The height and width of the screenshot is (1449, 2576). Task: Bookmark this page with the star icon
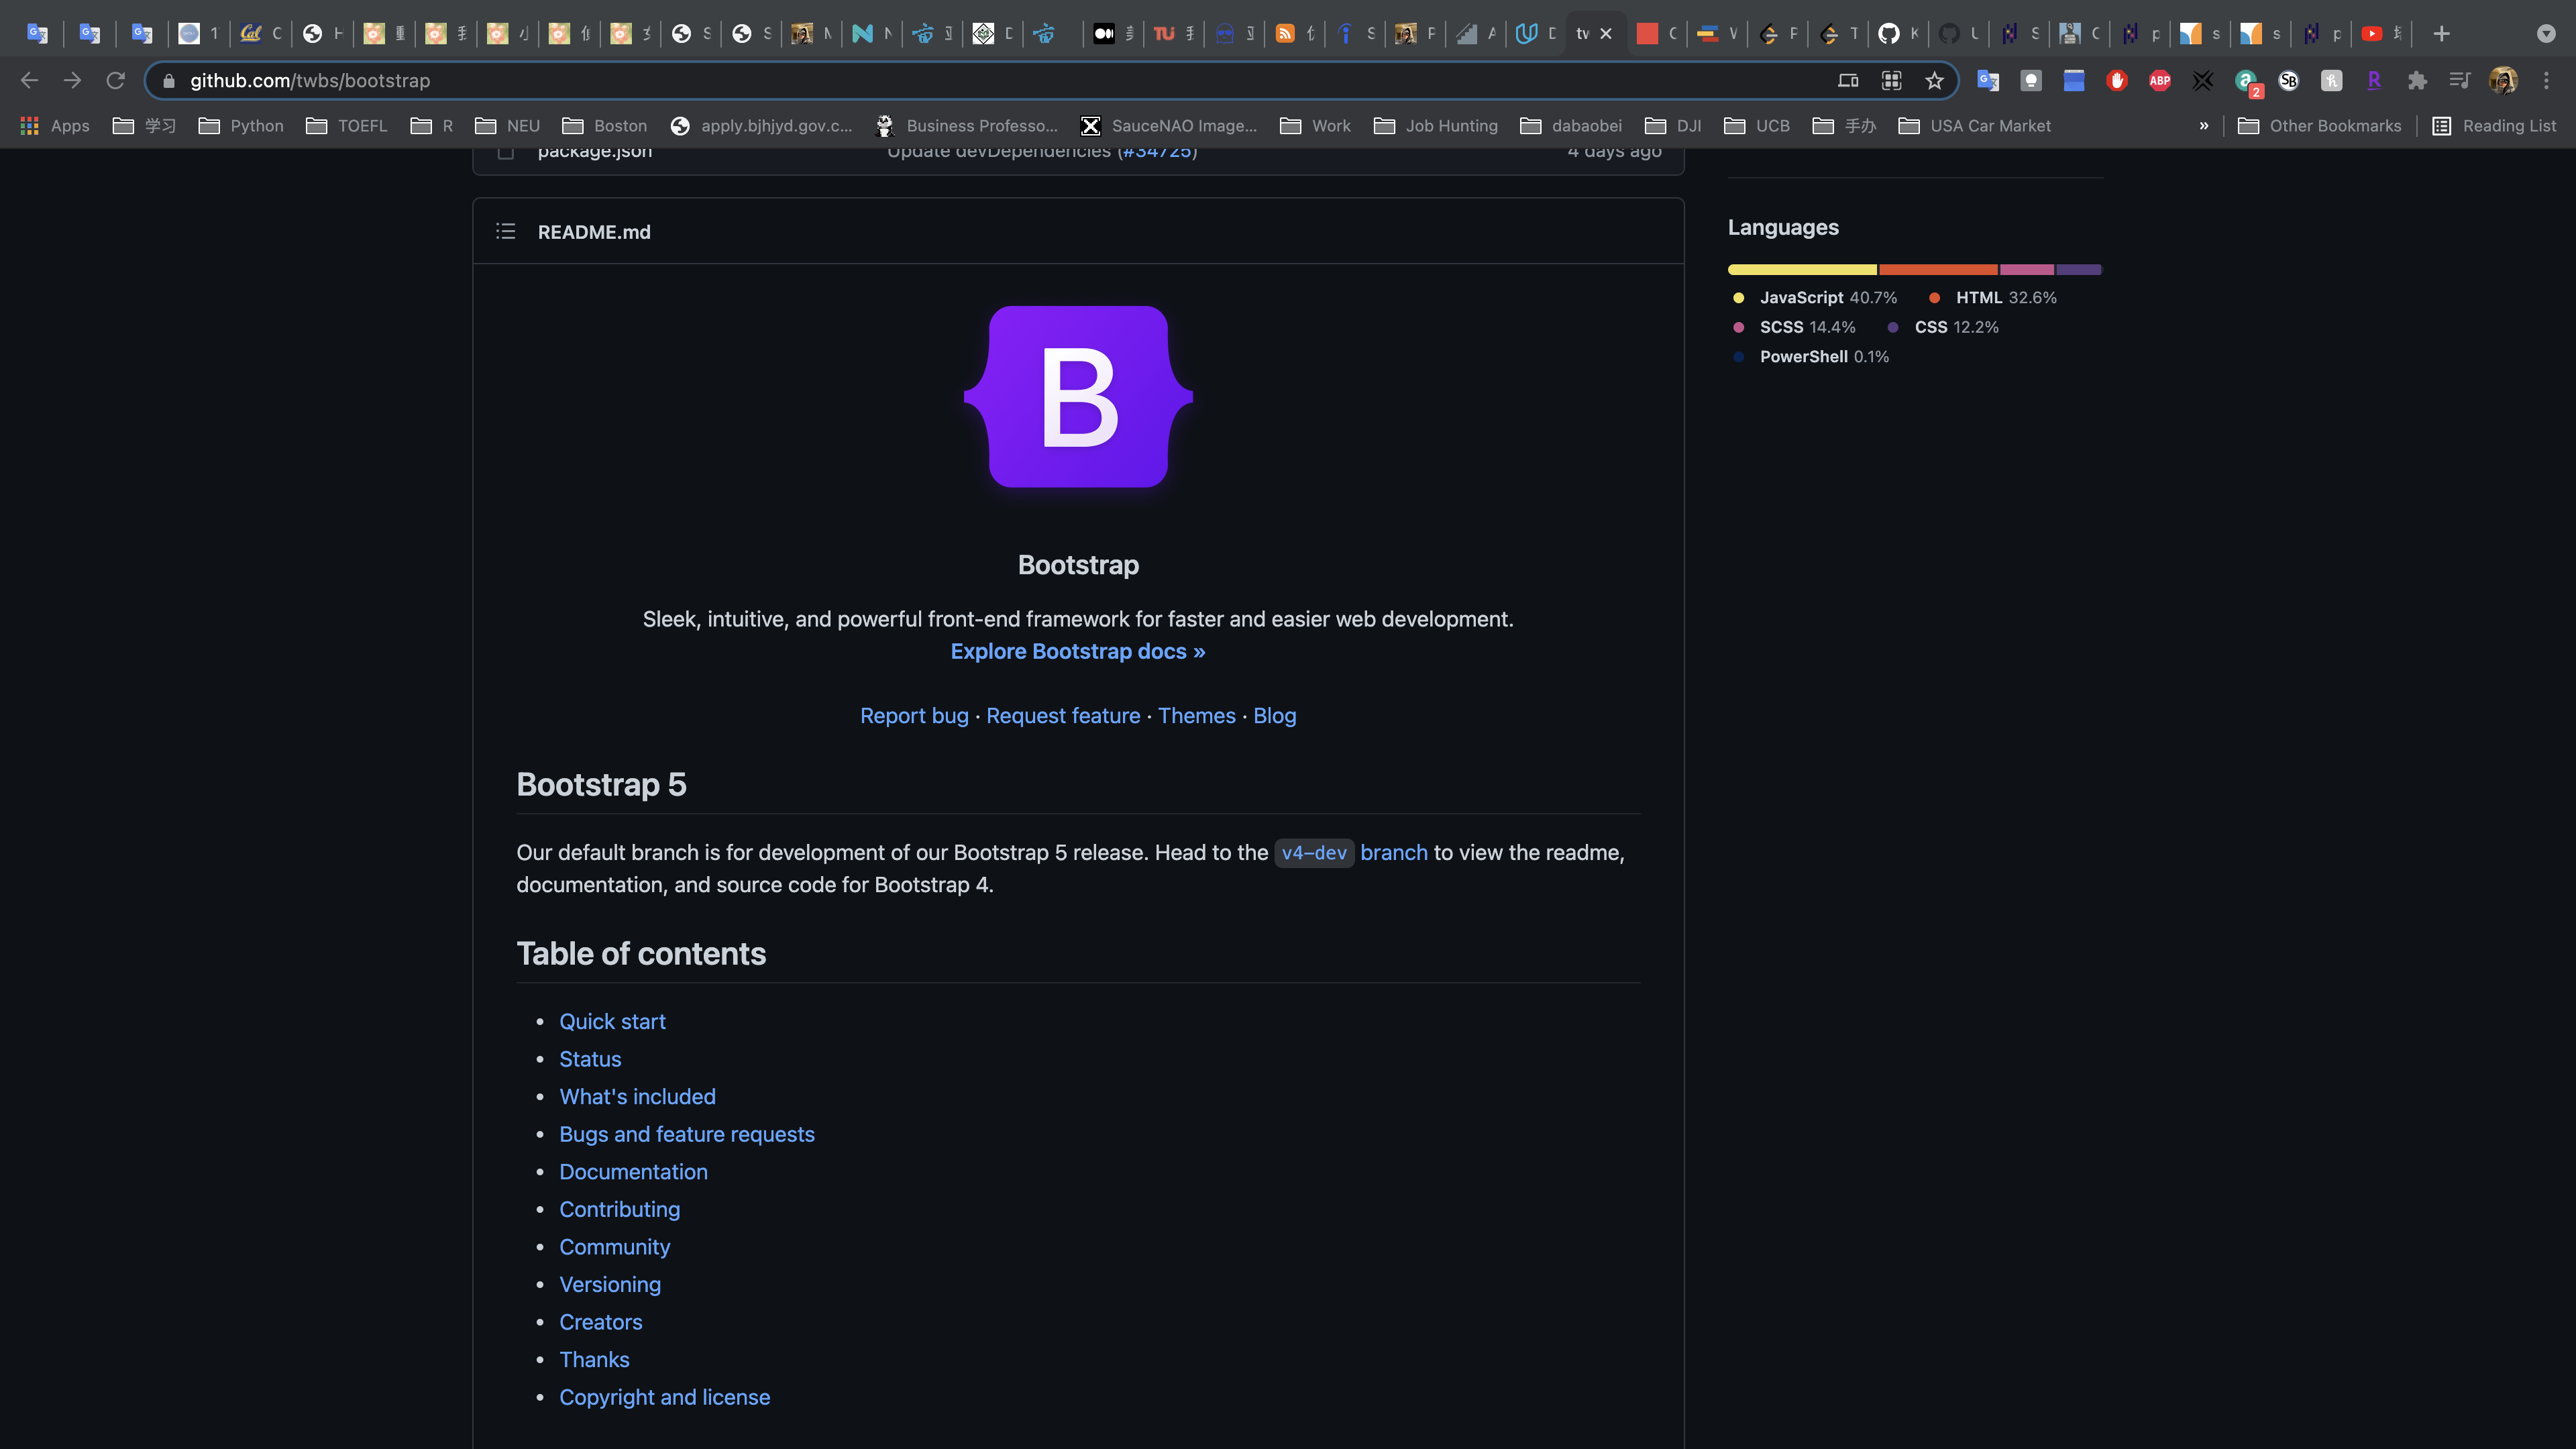pyautogui.click(x=1934, y=81)
